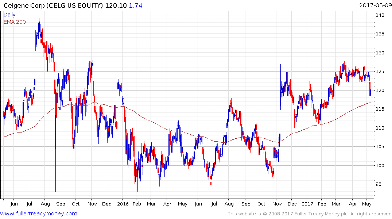Screen dimensions: 392x219
Task: Click the first 'Jun' date axis label
Action: click(x=14, y=204)
